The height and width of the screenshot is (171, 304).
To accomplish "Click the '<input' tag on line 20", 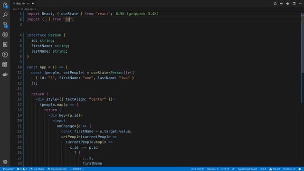I will (x=59, y=121).
